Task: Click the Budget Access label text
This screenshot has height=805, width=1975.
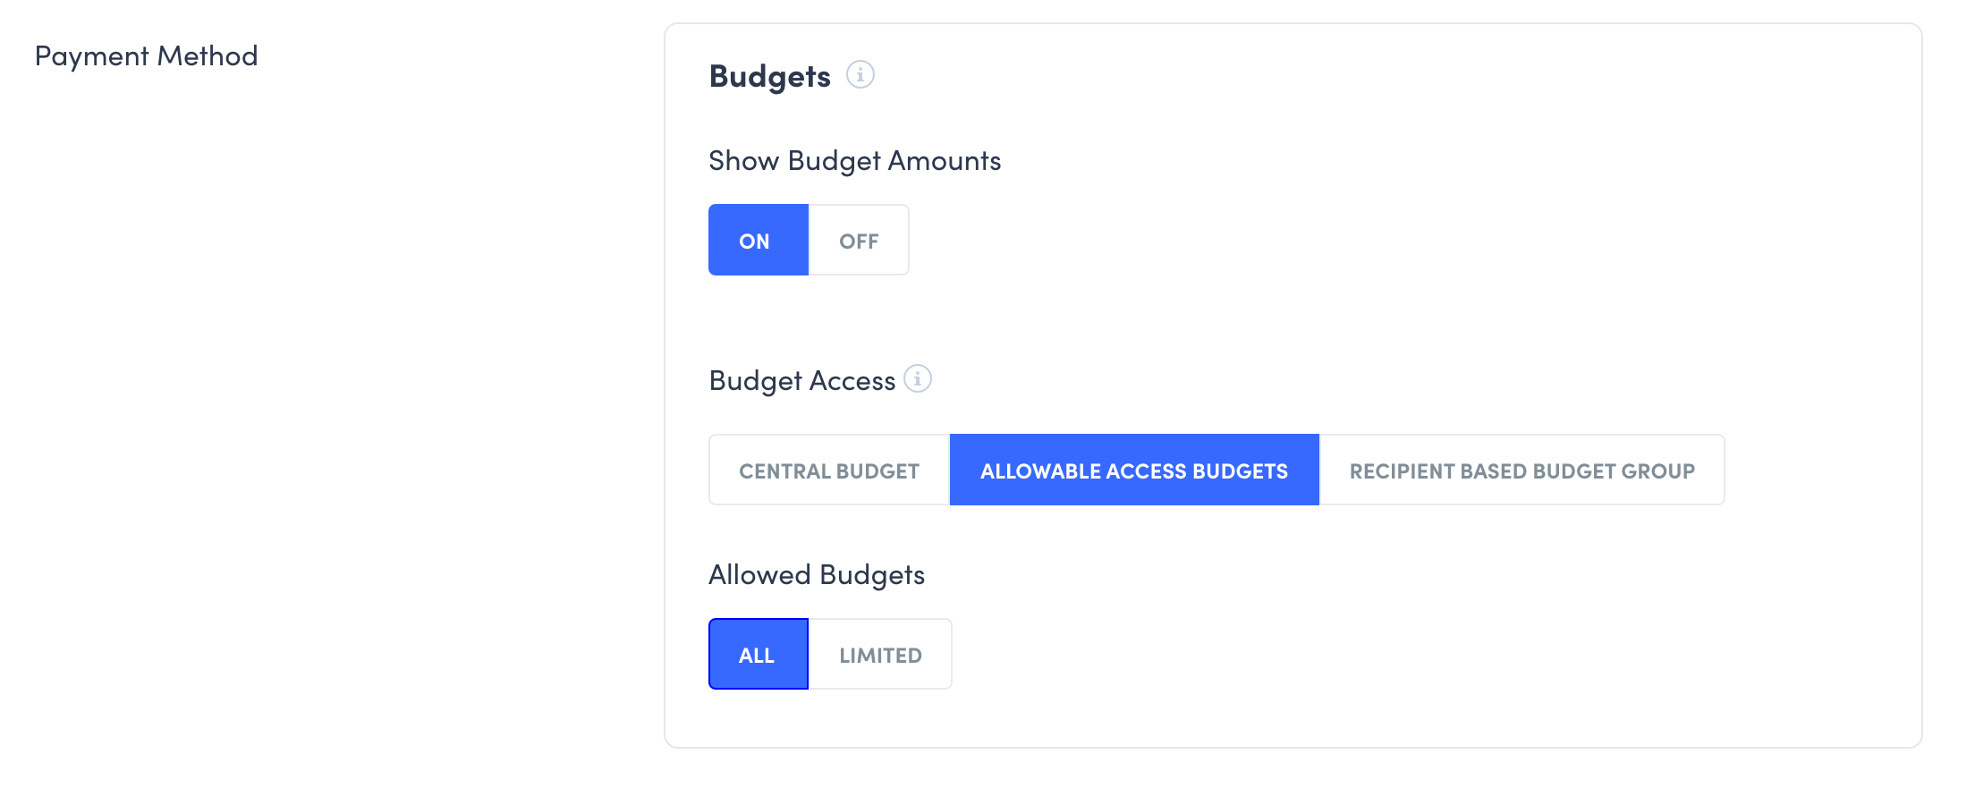Action: tap(801, 381)
